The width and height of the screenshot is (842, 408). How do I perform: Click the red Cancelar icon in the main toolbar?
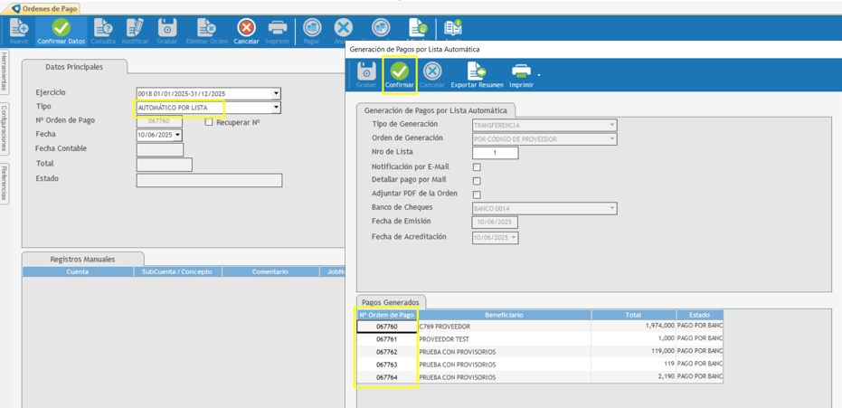(246, 31)
